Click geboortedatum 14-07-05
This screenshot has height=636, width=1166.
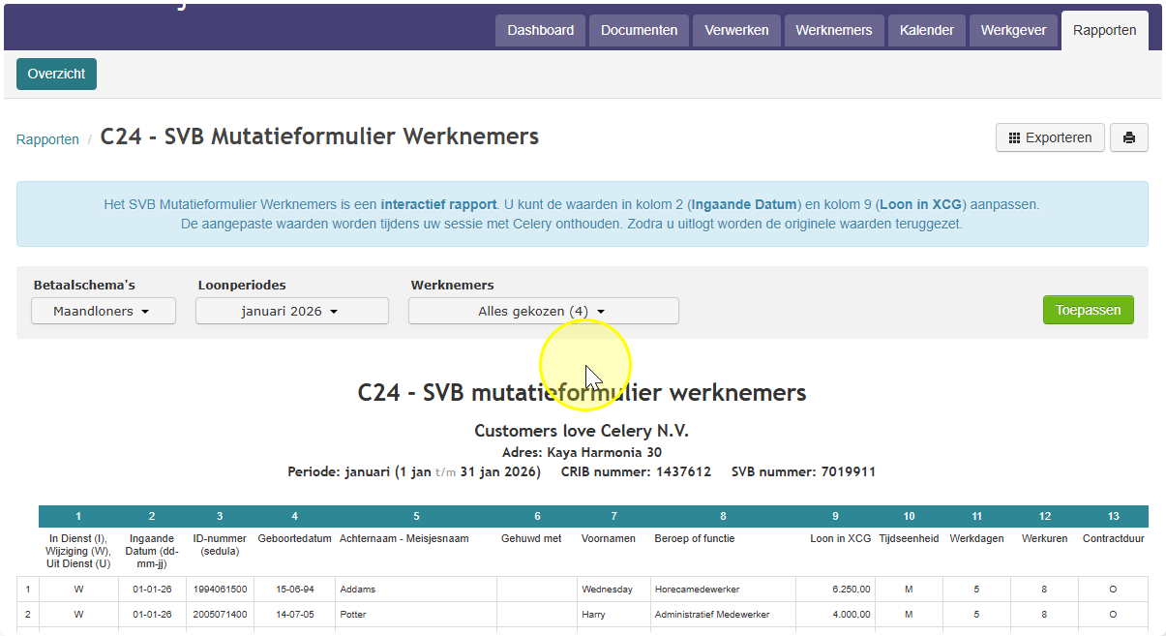(x=295, y=614)
